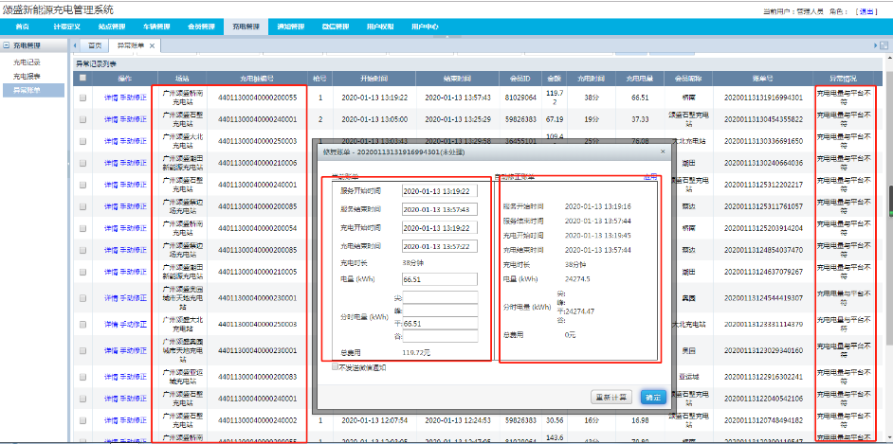The height and width of the screenshot is (444, 893).
Task: Open 充电报表 in the sidebar
Action: [27, 76]
